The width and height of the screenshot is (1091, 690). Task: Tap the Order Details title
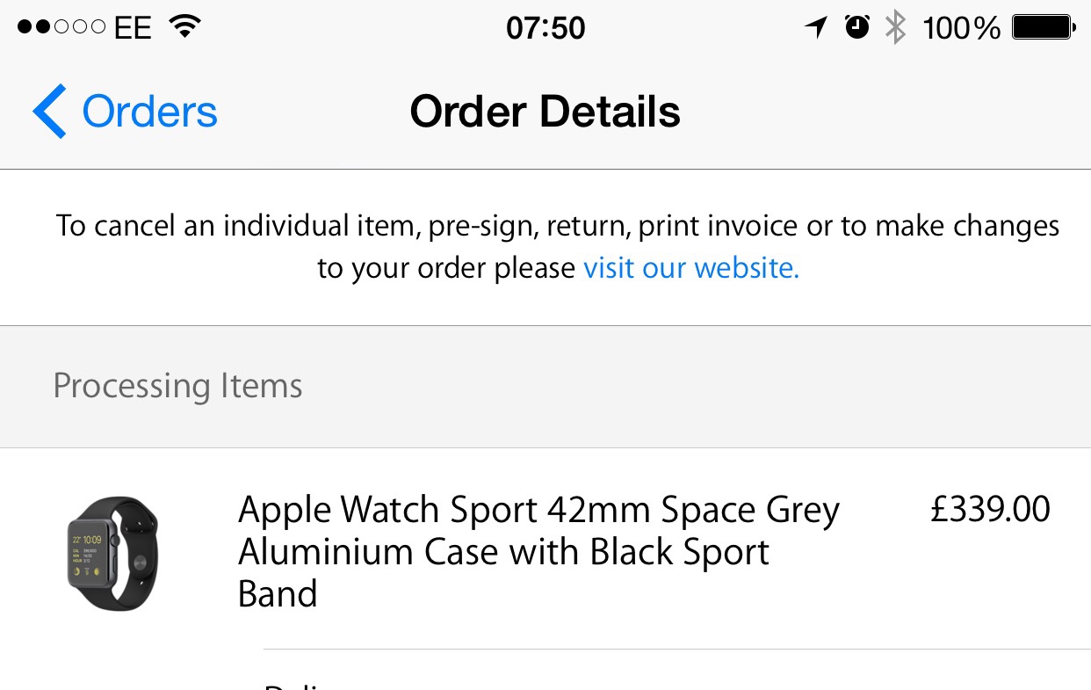[x=545, y=112]
